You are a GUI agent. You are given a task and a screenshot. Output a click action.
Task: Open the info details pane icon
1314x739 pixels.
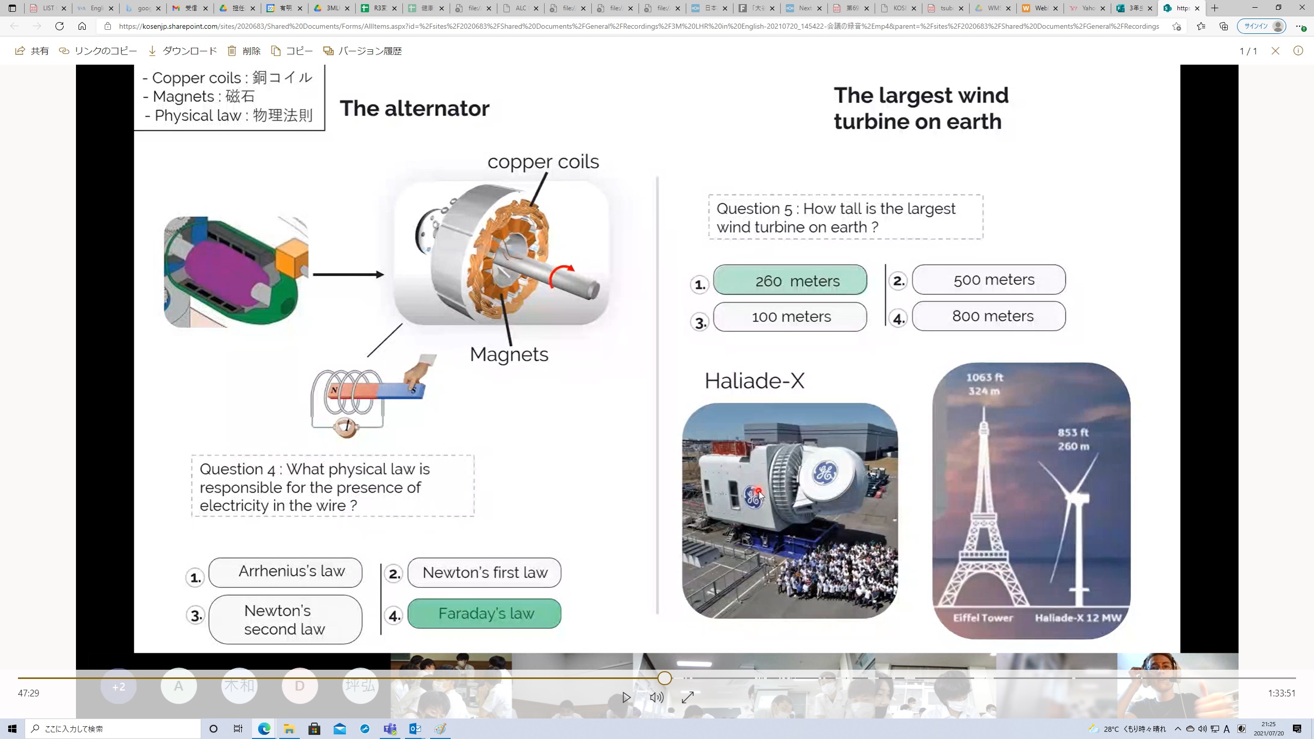point(1298,51)
